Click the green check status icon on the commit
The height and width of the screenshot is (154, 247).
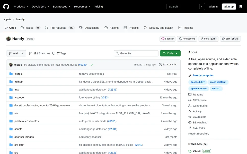pyautogui.click(x=92, y=65)
